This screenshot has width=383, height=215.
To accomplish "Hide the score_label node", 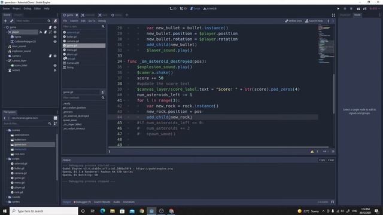I will pyautogui.click(x=55, y=65).
